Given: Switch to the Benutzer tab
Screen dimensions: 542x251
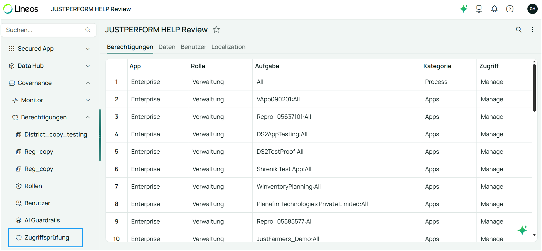Looking at the screenshot, I should (x=193, y=47).
